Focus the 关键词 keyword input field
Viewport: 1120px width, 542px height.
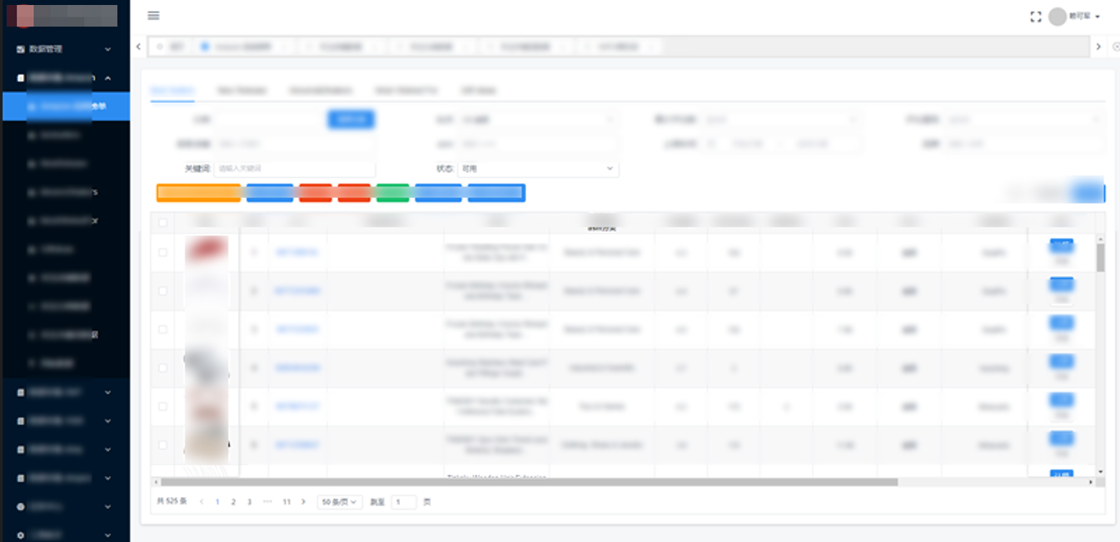pyautogui.click(x=293, y=169)
